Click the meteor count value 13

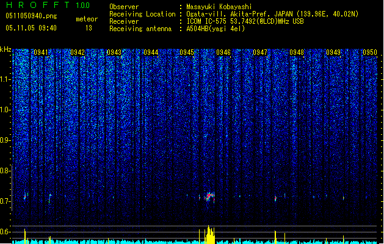point(89,28)
